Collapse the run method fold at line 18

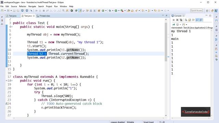(x=12, y=81)
